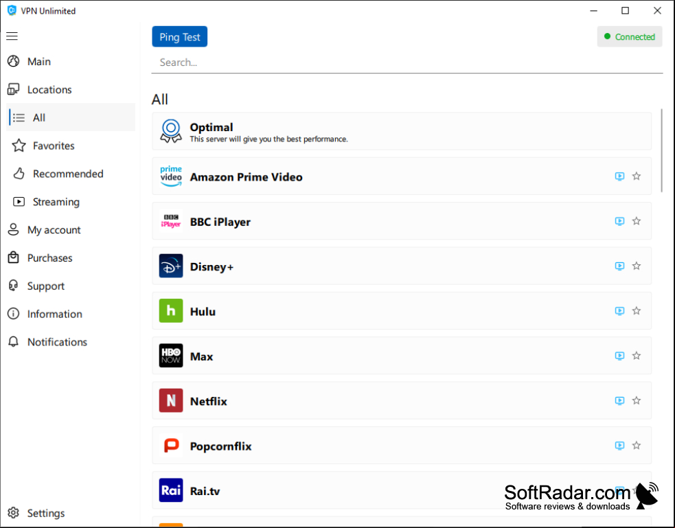Click streaming icon on Disney+ row

coord(619,266)
